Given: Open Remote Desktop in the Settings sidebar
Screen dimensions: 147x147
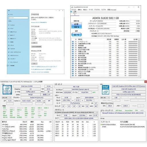Looking at the screenshot, I should tap(13, 62).
